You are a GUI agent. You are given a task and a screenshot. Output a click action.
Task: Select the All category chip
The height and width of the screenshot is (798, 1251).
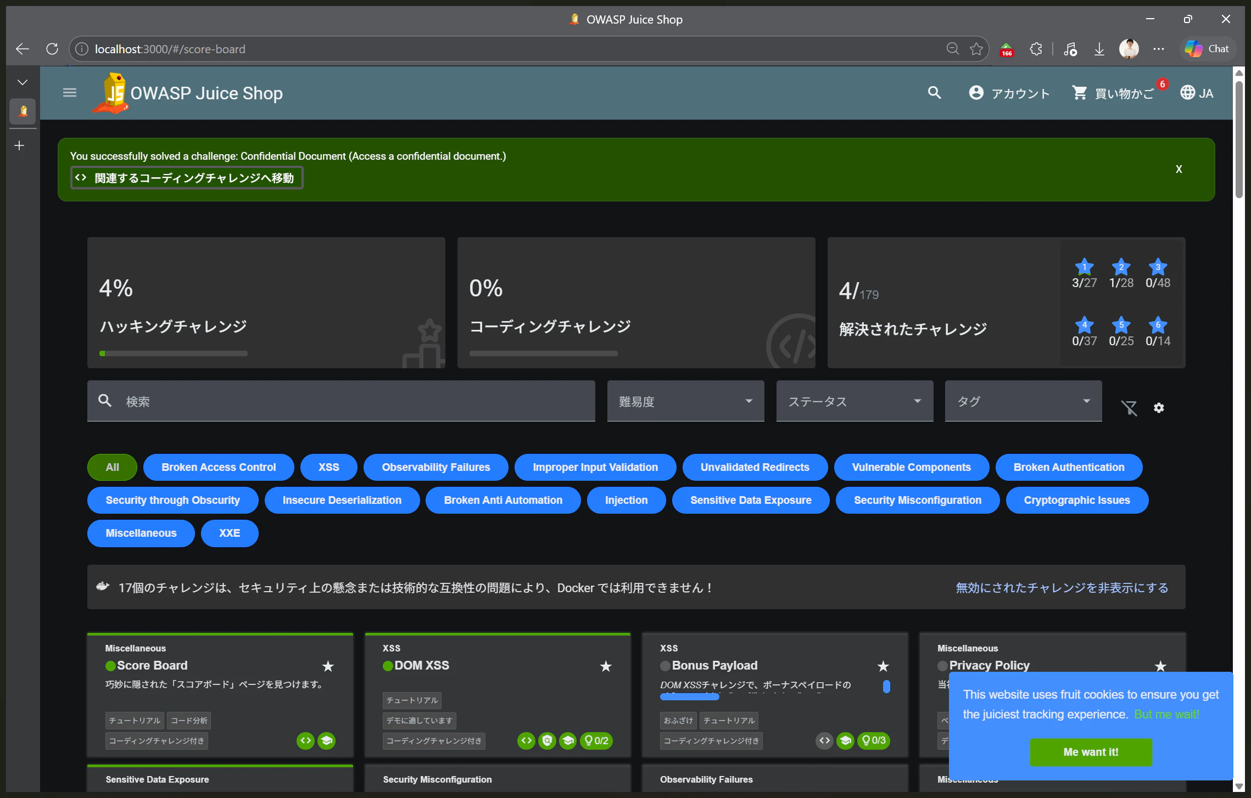tap(112, 467)
